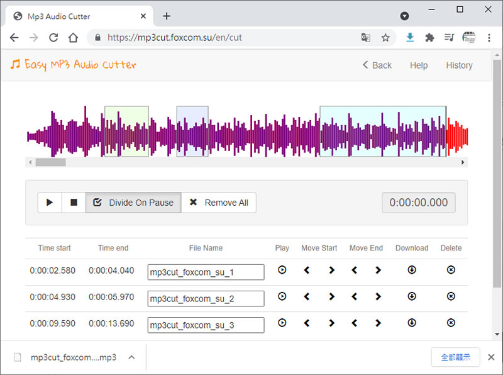Edit the file name field mp3cut_foxcom_su_2
503x375 pixels.
pos(206,298)
